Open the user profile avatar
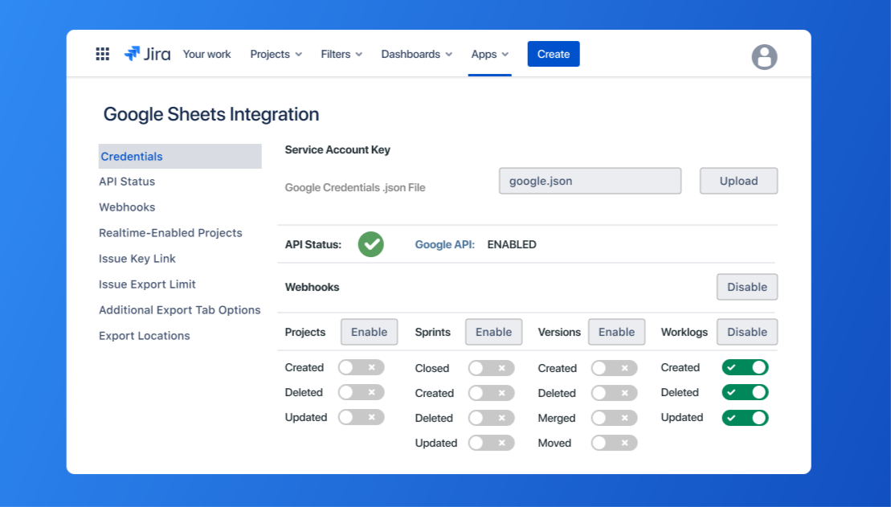The width and height of the screenshot is (891, 507). coord(764,57)
